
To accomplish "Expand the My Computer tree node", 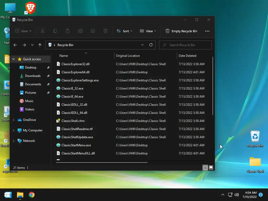I will click(x=14, y=130).
